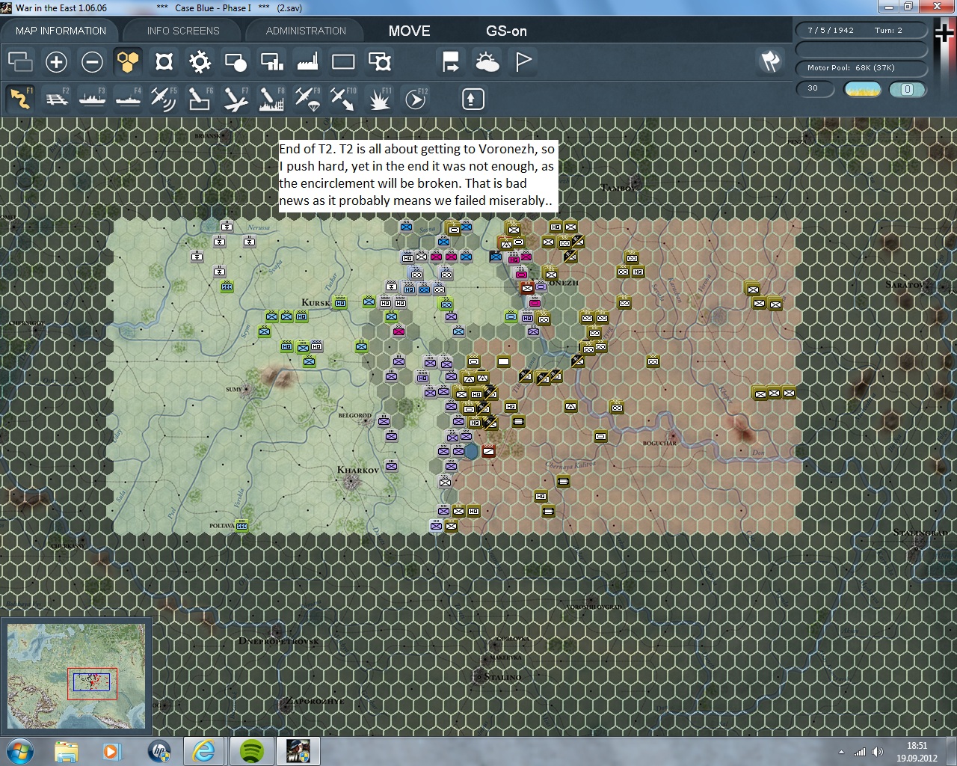Click the Kursk city label on map

click(x=316, y=303)
